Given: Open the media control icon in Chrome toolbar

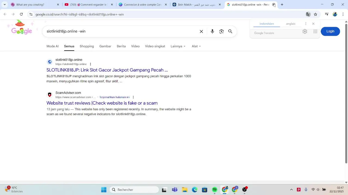Looking at the screenshot, I should point(327,14).
